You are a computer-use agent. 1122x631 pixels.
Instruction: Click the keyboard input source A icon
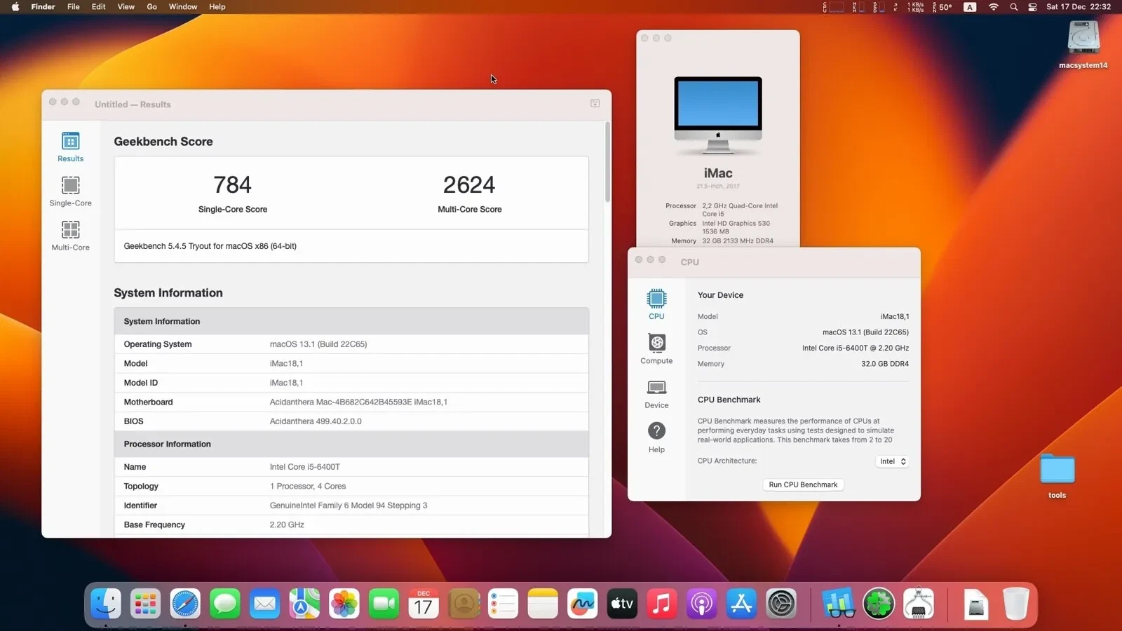pyautogui.click(x=970, y=7)
